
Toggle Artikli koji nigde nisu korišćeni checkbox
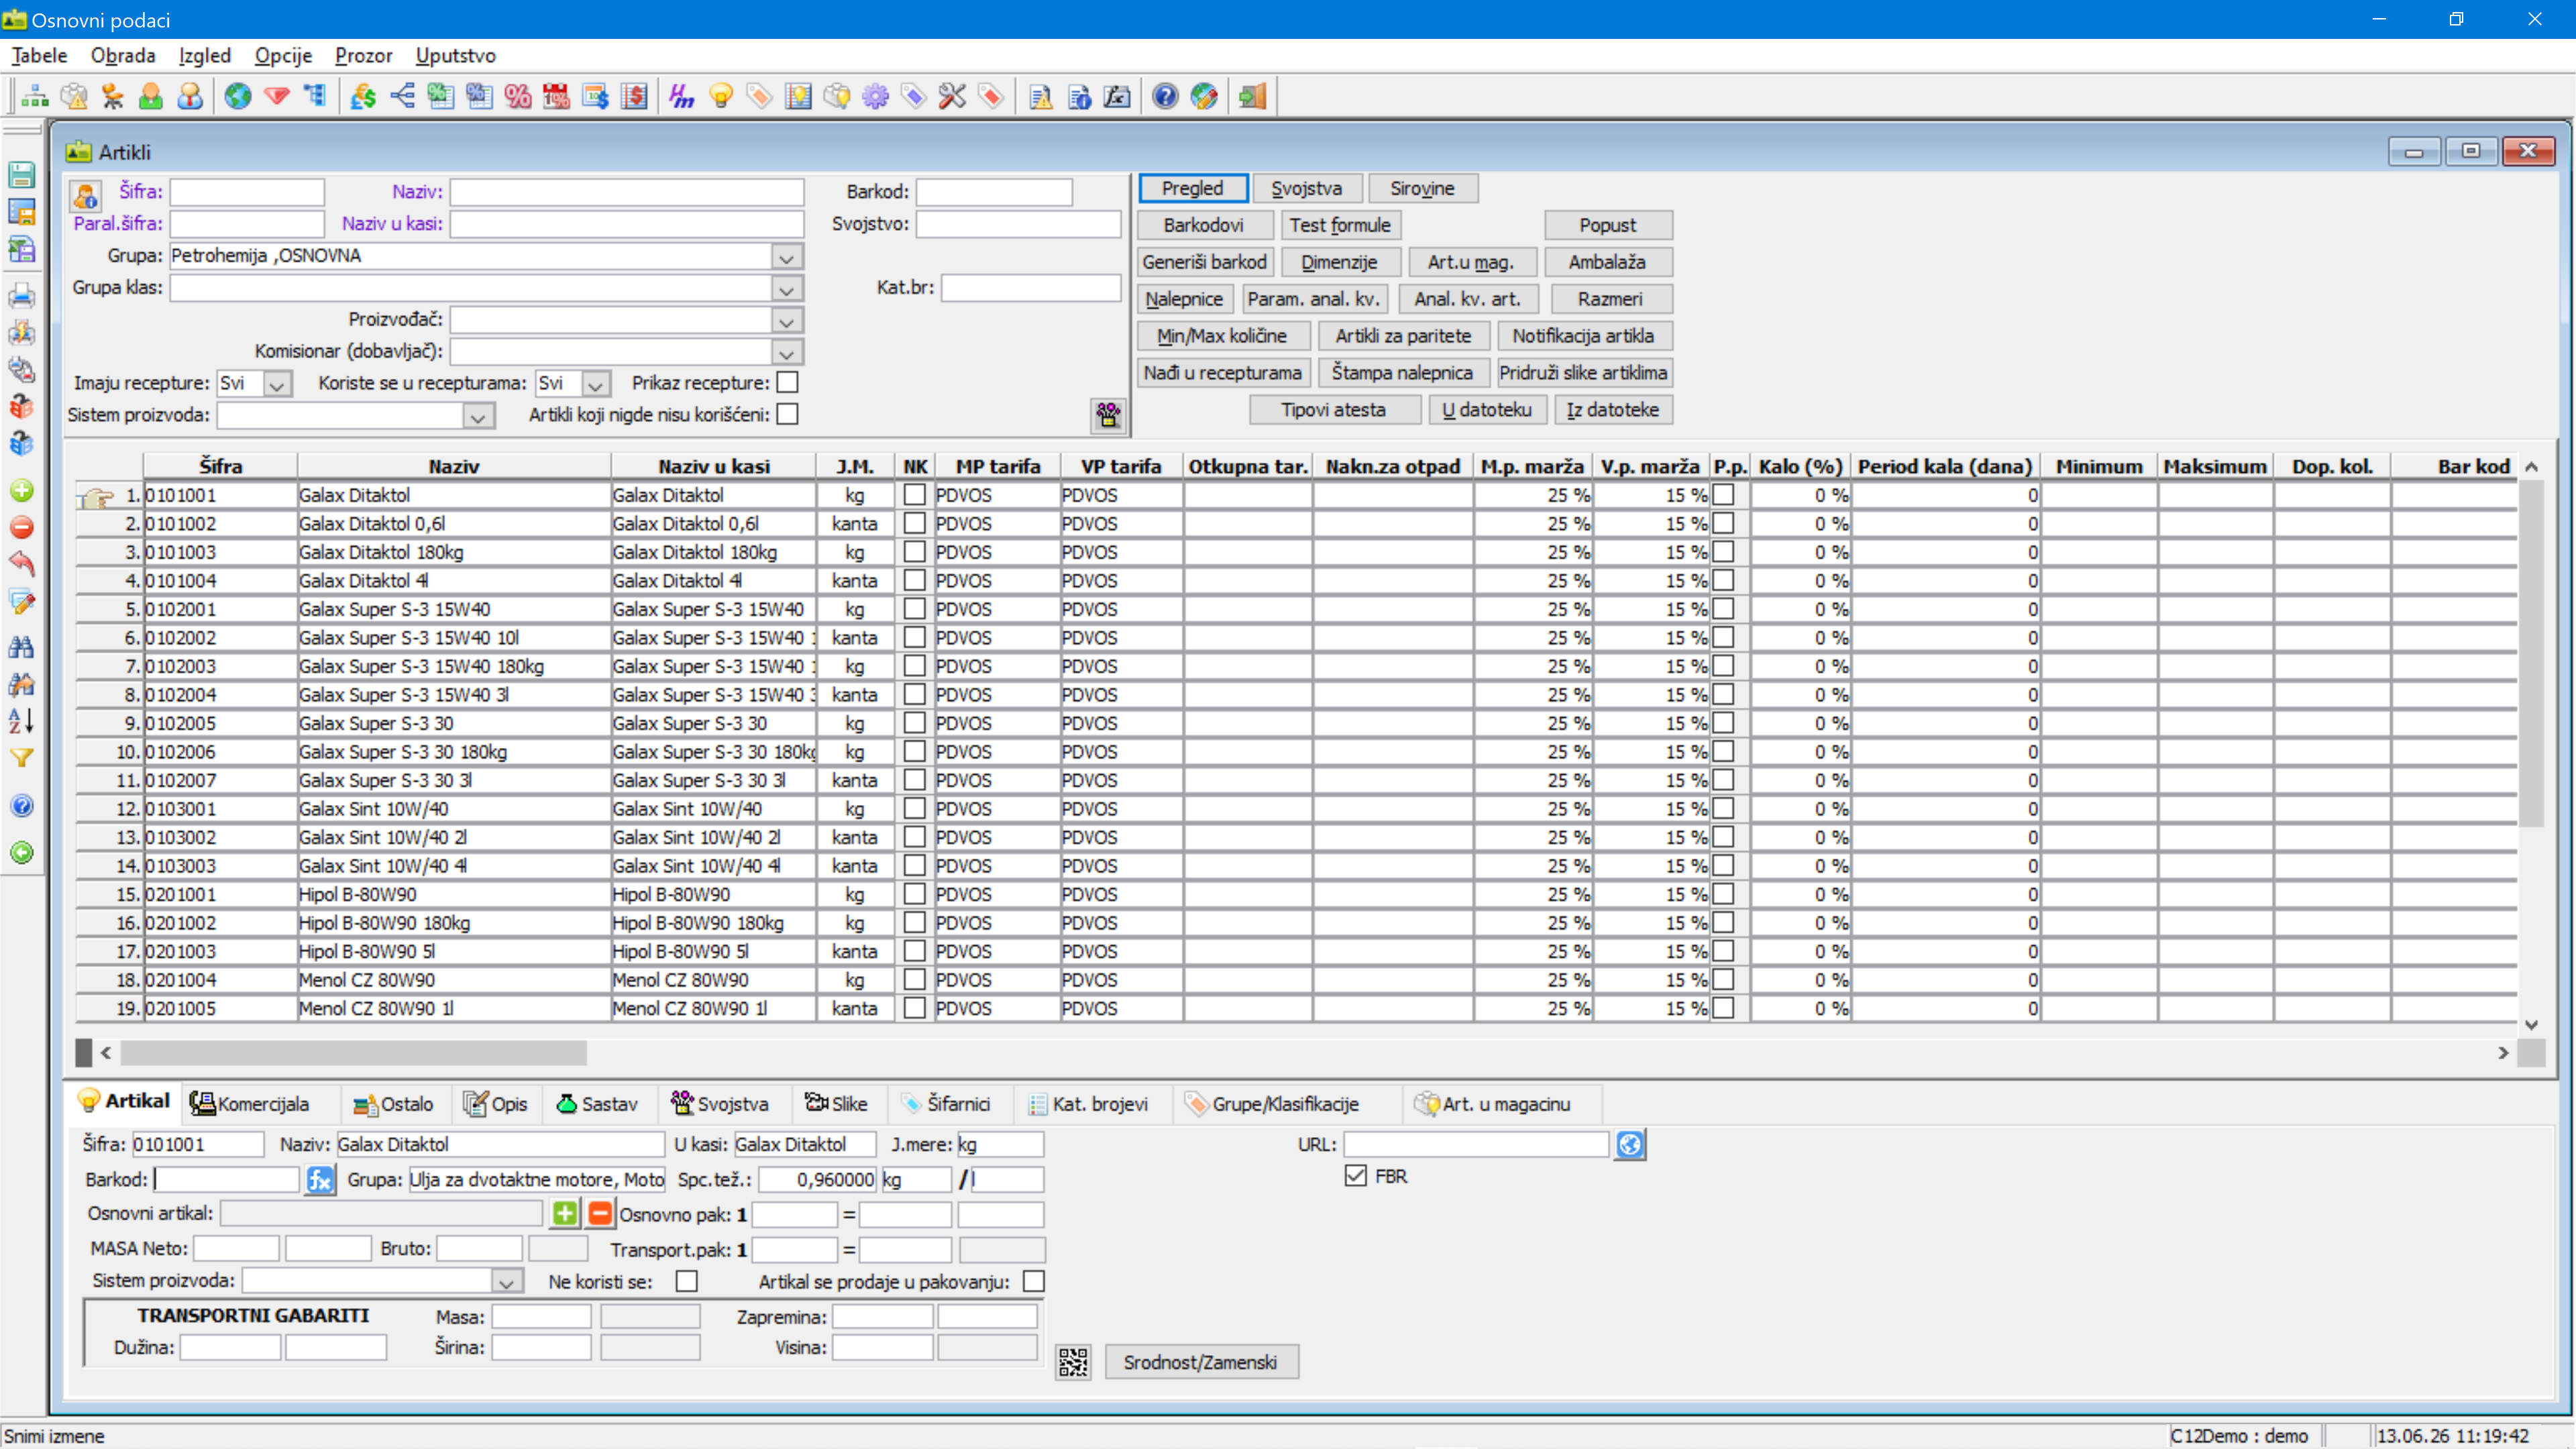[x=788, y=414]
